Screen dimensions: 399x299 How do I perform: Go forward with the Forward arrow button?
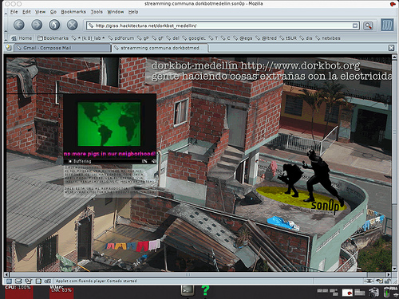[x=37, y=25]
